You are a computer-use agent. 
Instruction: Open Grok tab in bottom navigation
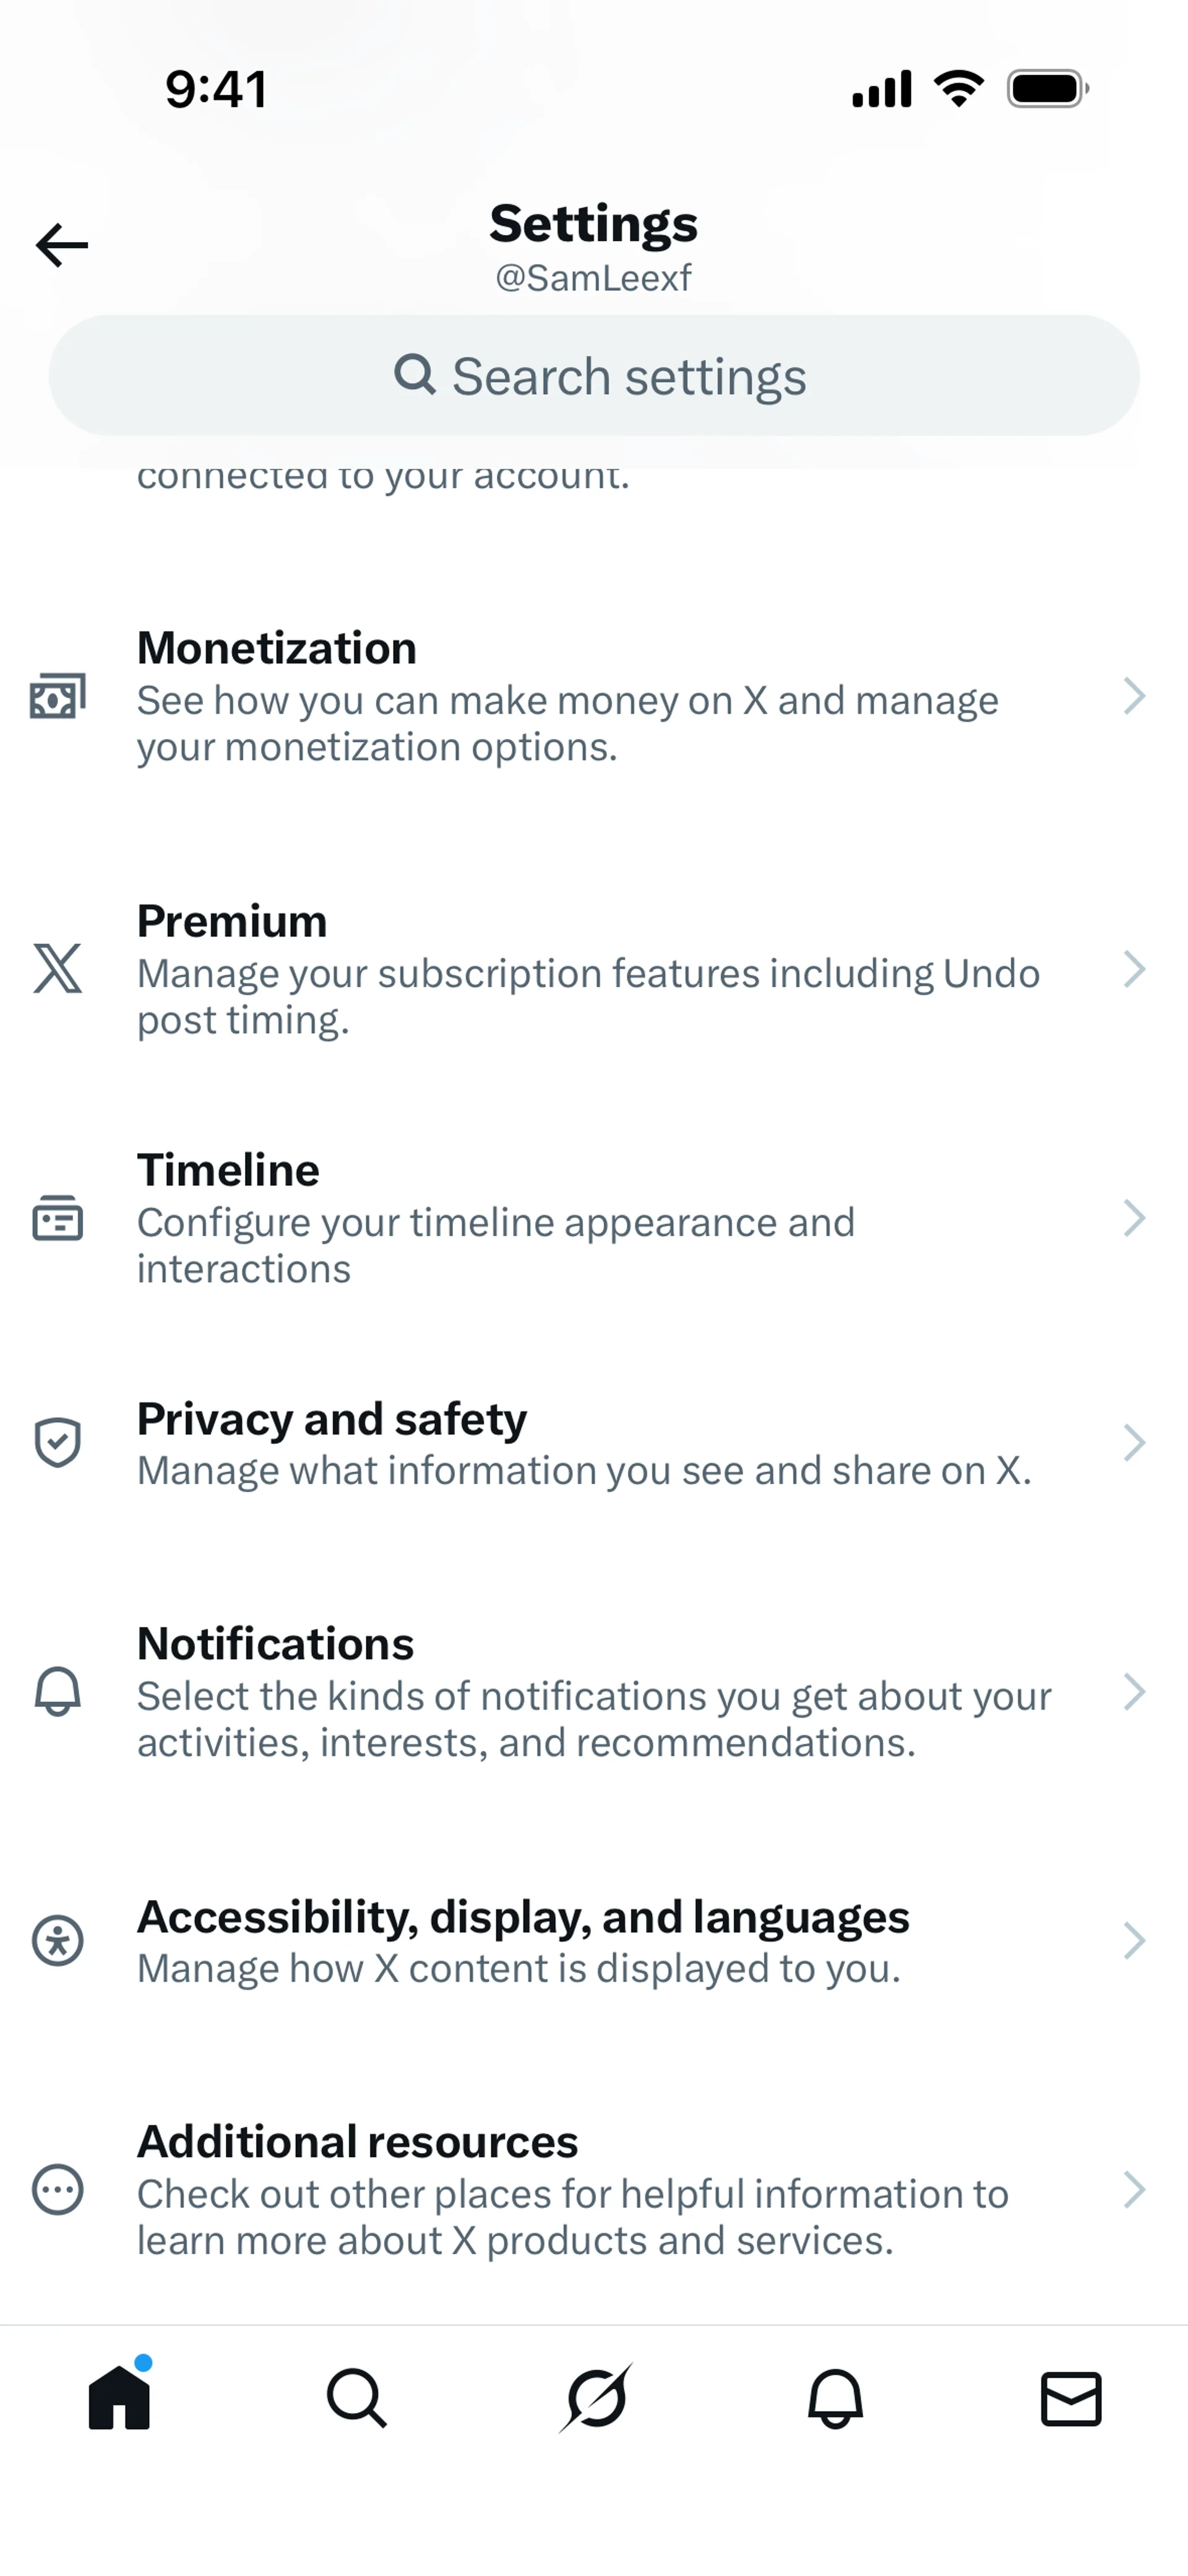click(x=596, y=2398)
